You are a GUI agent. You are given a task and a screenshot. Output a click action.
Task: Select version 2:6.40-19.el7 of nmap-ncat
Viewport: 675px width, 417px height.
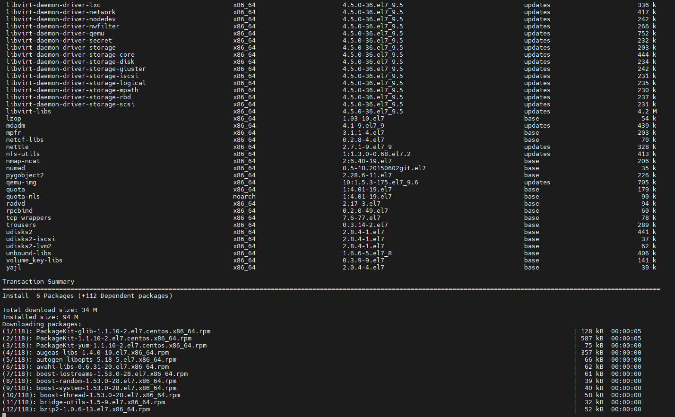pyautogui.click(x=367, y=161)
